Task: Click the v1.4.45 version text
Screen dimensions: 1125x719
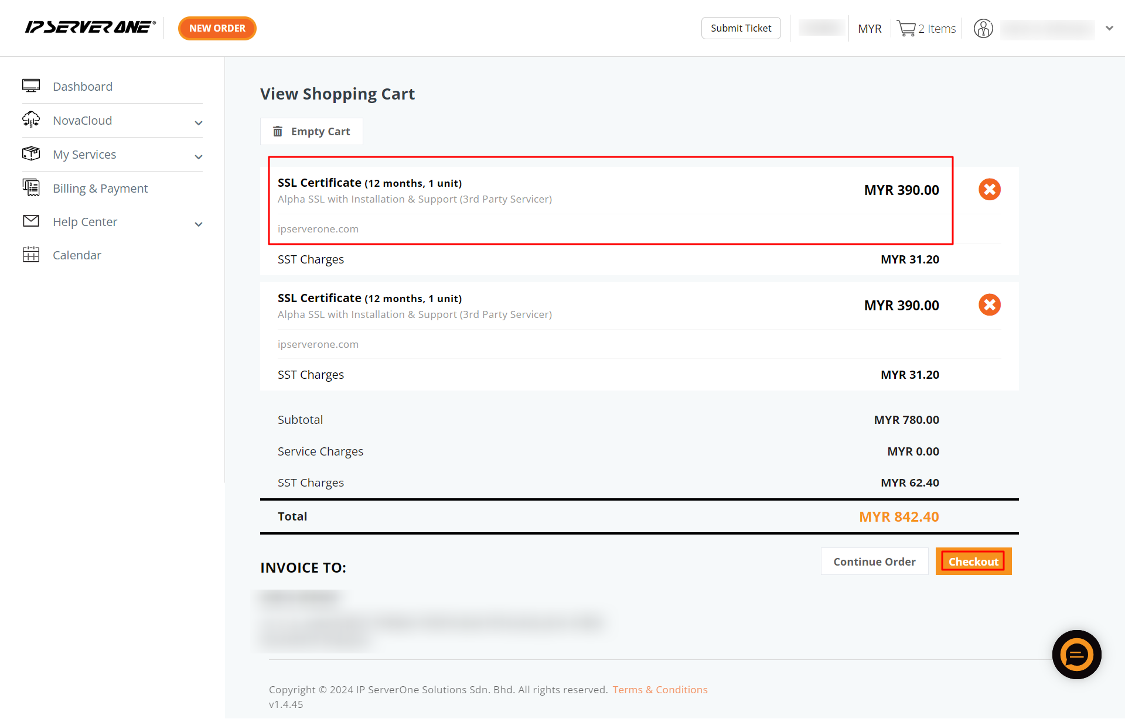Action: pyautogui.click(x=286, y=704)
